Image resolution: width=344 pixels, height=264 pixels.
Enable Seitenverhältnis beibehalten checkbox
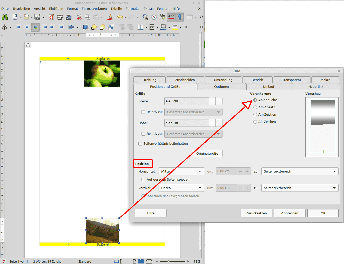click(x=140, y=144)
